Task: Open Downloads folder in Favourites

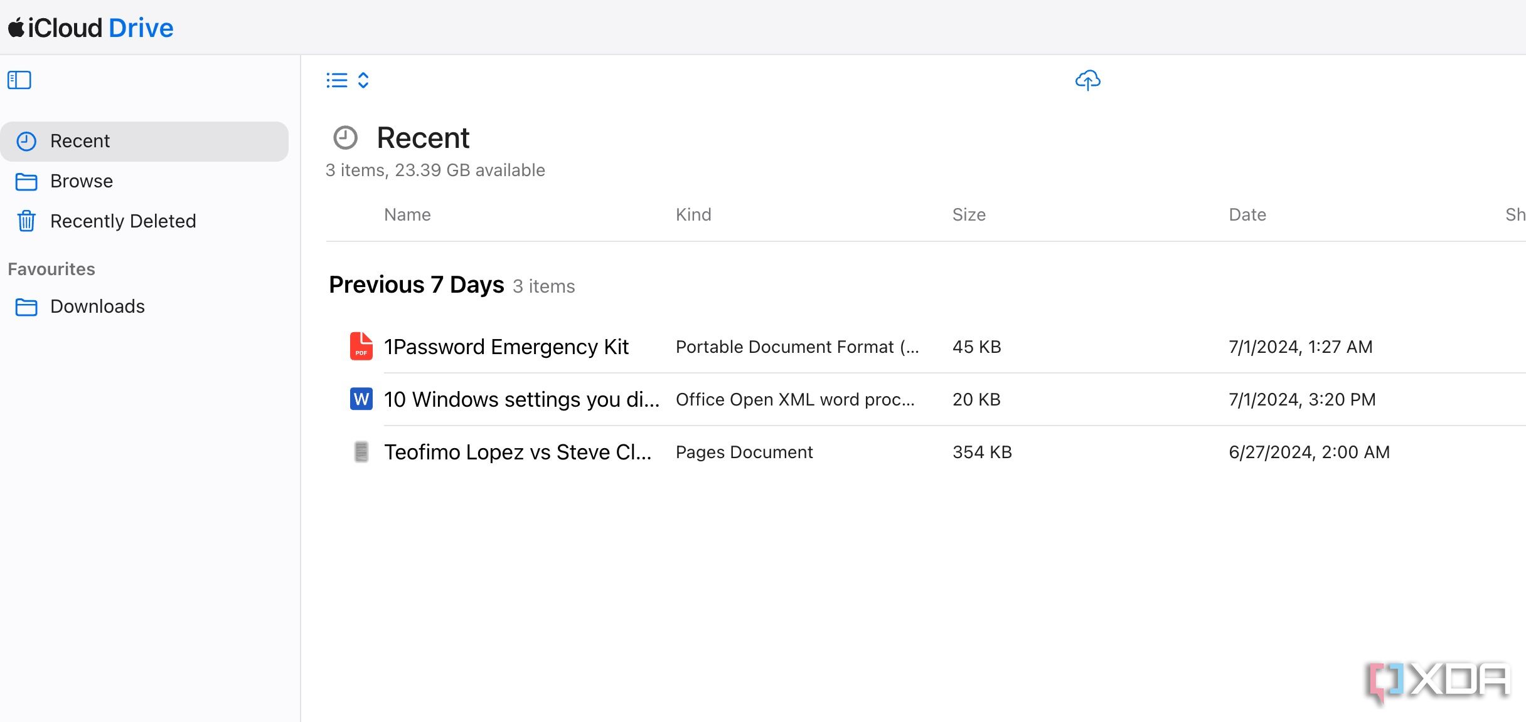Action: coord(144,306)
